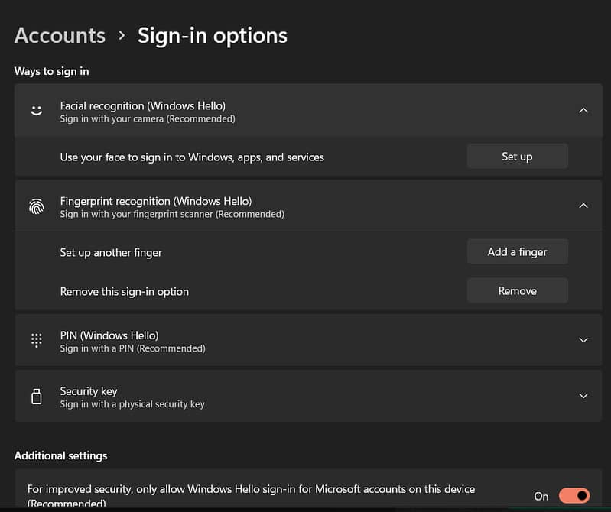The height and width of the screenshot is (512, 611).
Task: Remove the fingerprint sign-in option
Action: [x=517, y=291]
